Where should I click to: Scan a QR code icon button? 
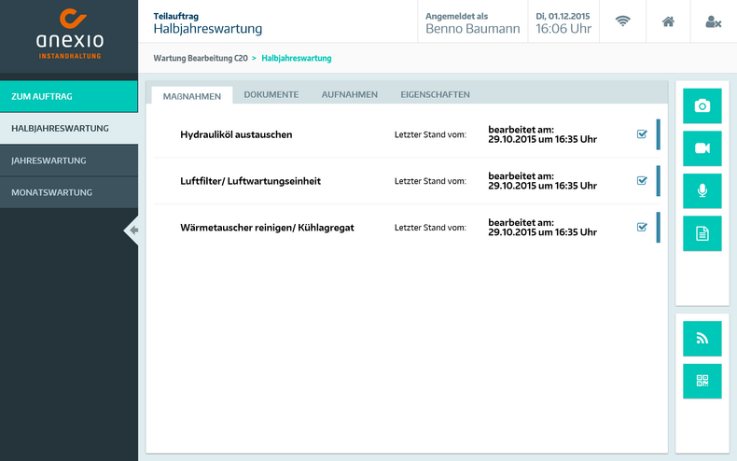click(702, 381)
